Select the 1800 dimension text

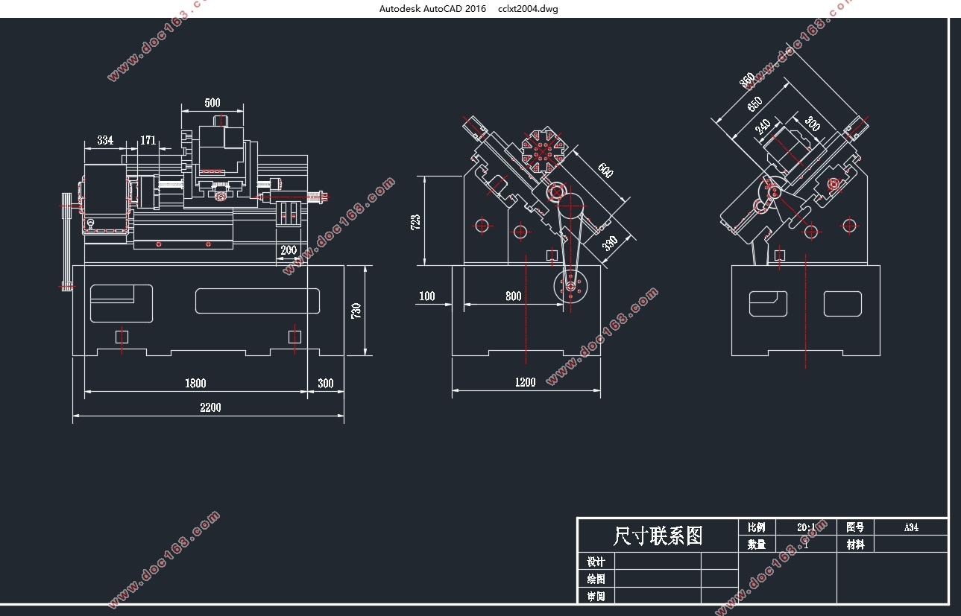pos(195,384)
